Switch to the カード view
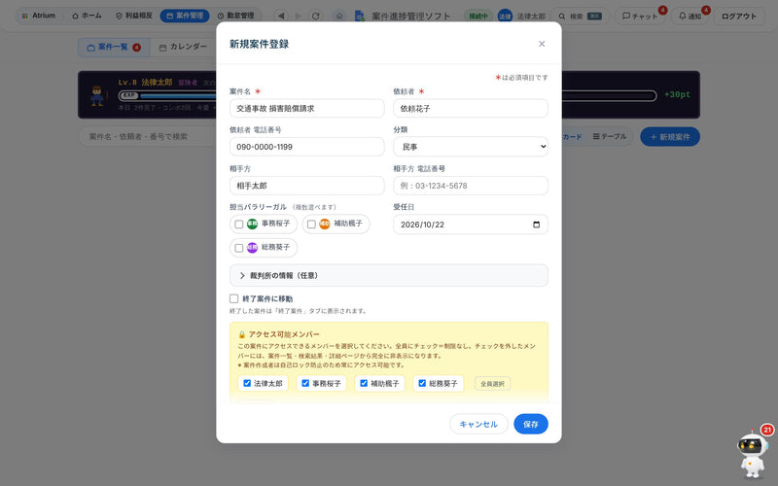Viewport: 778px width, 486px height. click(572, 136)
